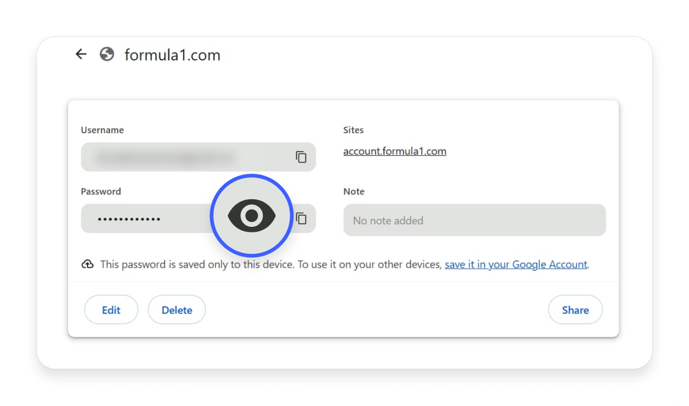The image size is (689, 406).
Task: Copy the password with its copy icon
Action: pyautogui.click(x=301, y=218)
